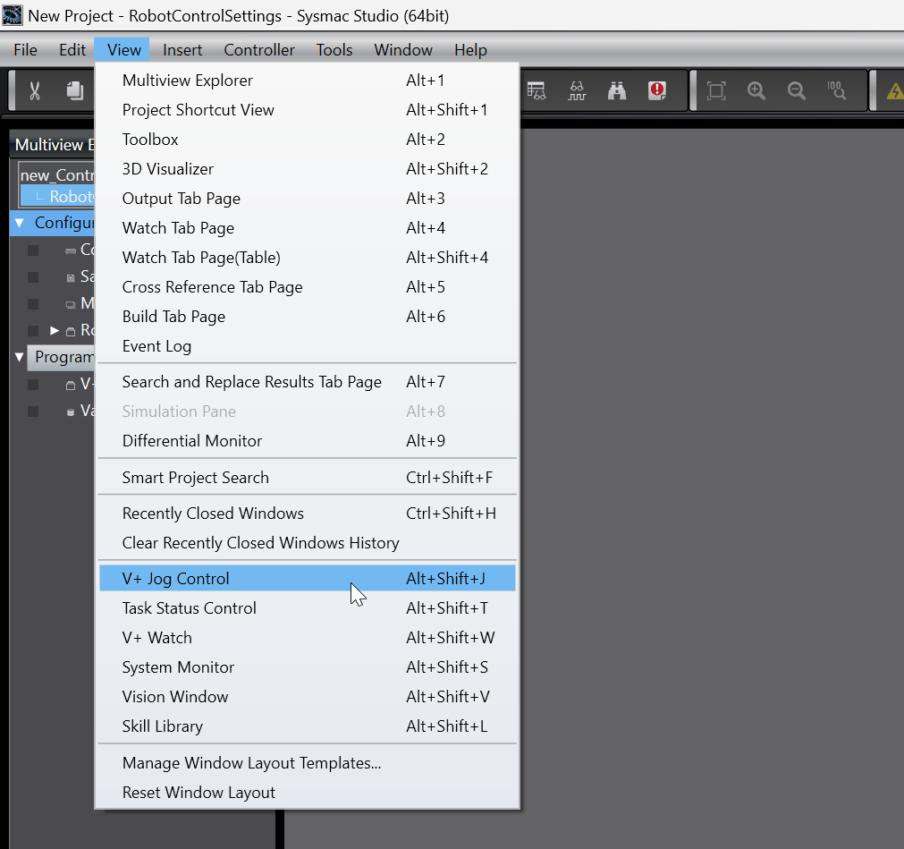Click the zoom out magnifier icon
The width and height of the screenshot is (904, 849).
797,90
